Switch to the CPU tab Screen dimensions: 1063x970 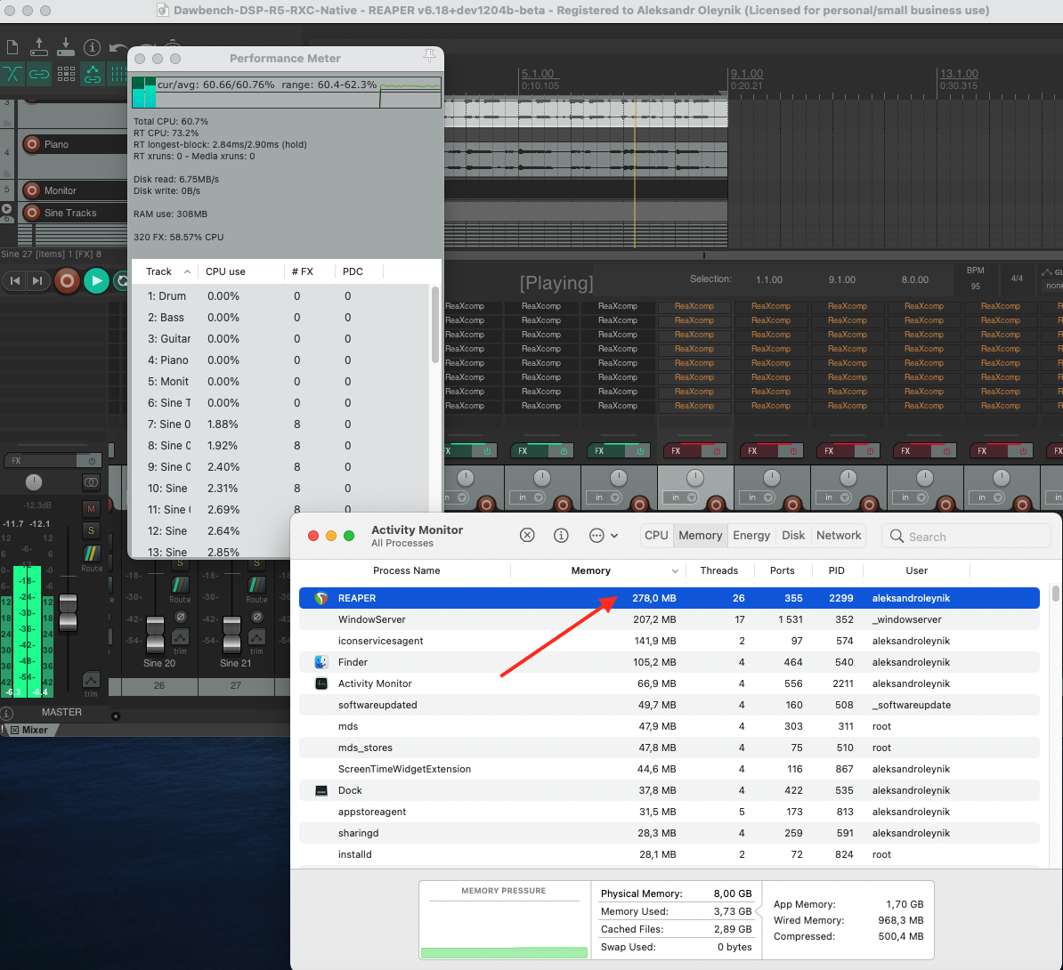coord(656,536)
